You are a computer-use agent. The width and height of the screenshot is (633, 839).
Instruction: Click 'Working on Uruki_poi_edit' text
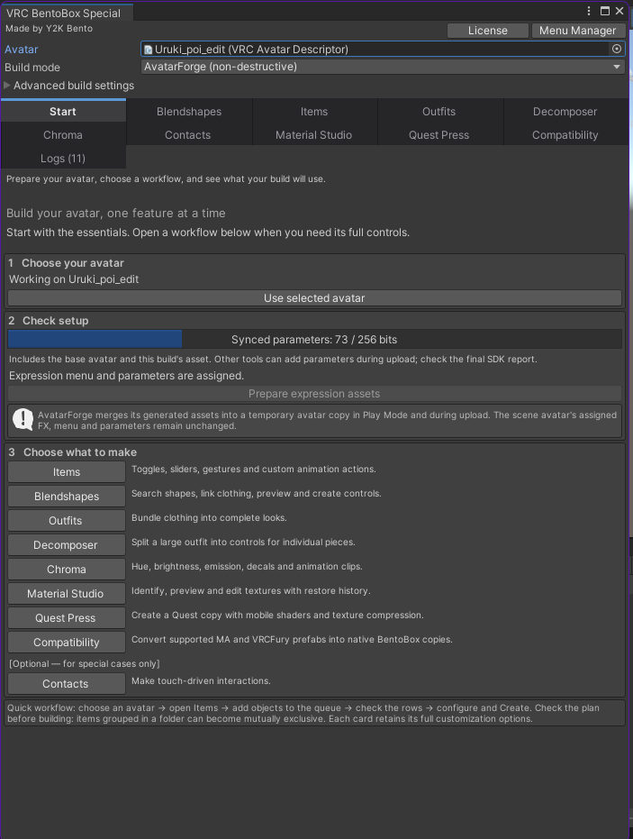coord(74,279)
